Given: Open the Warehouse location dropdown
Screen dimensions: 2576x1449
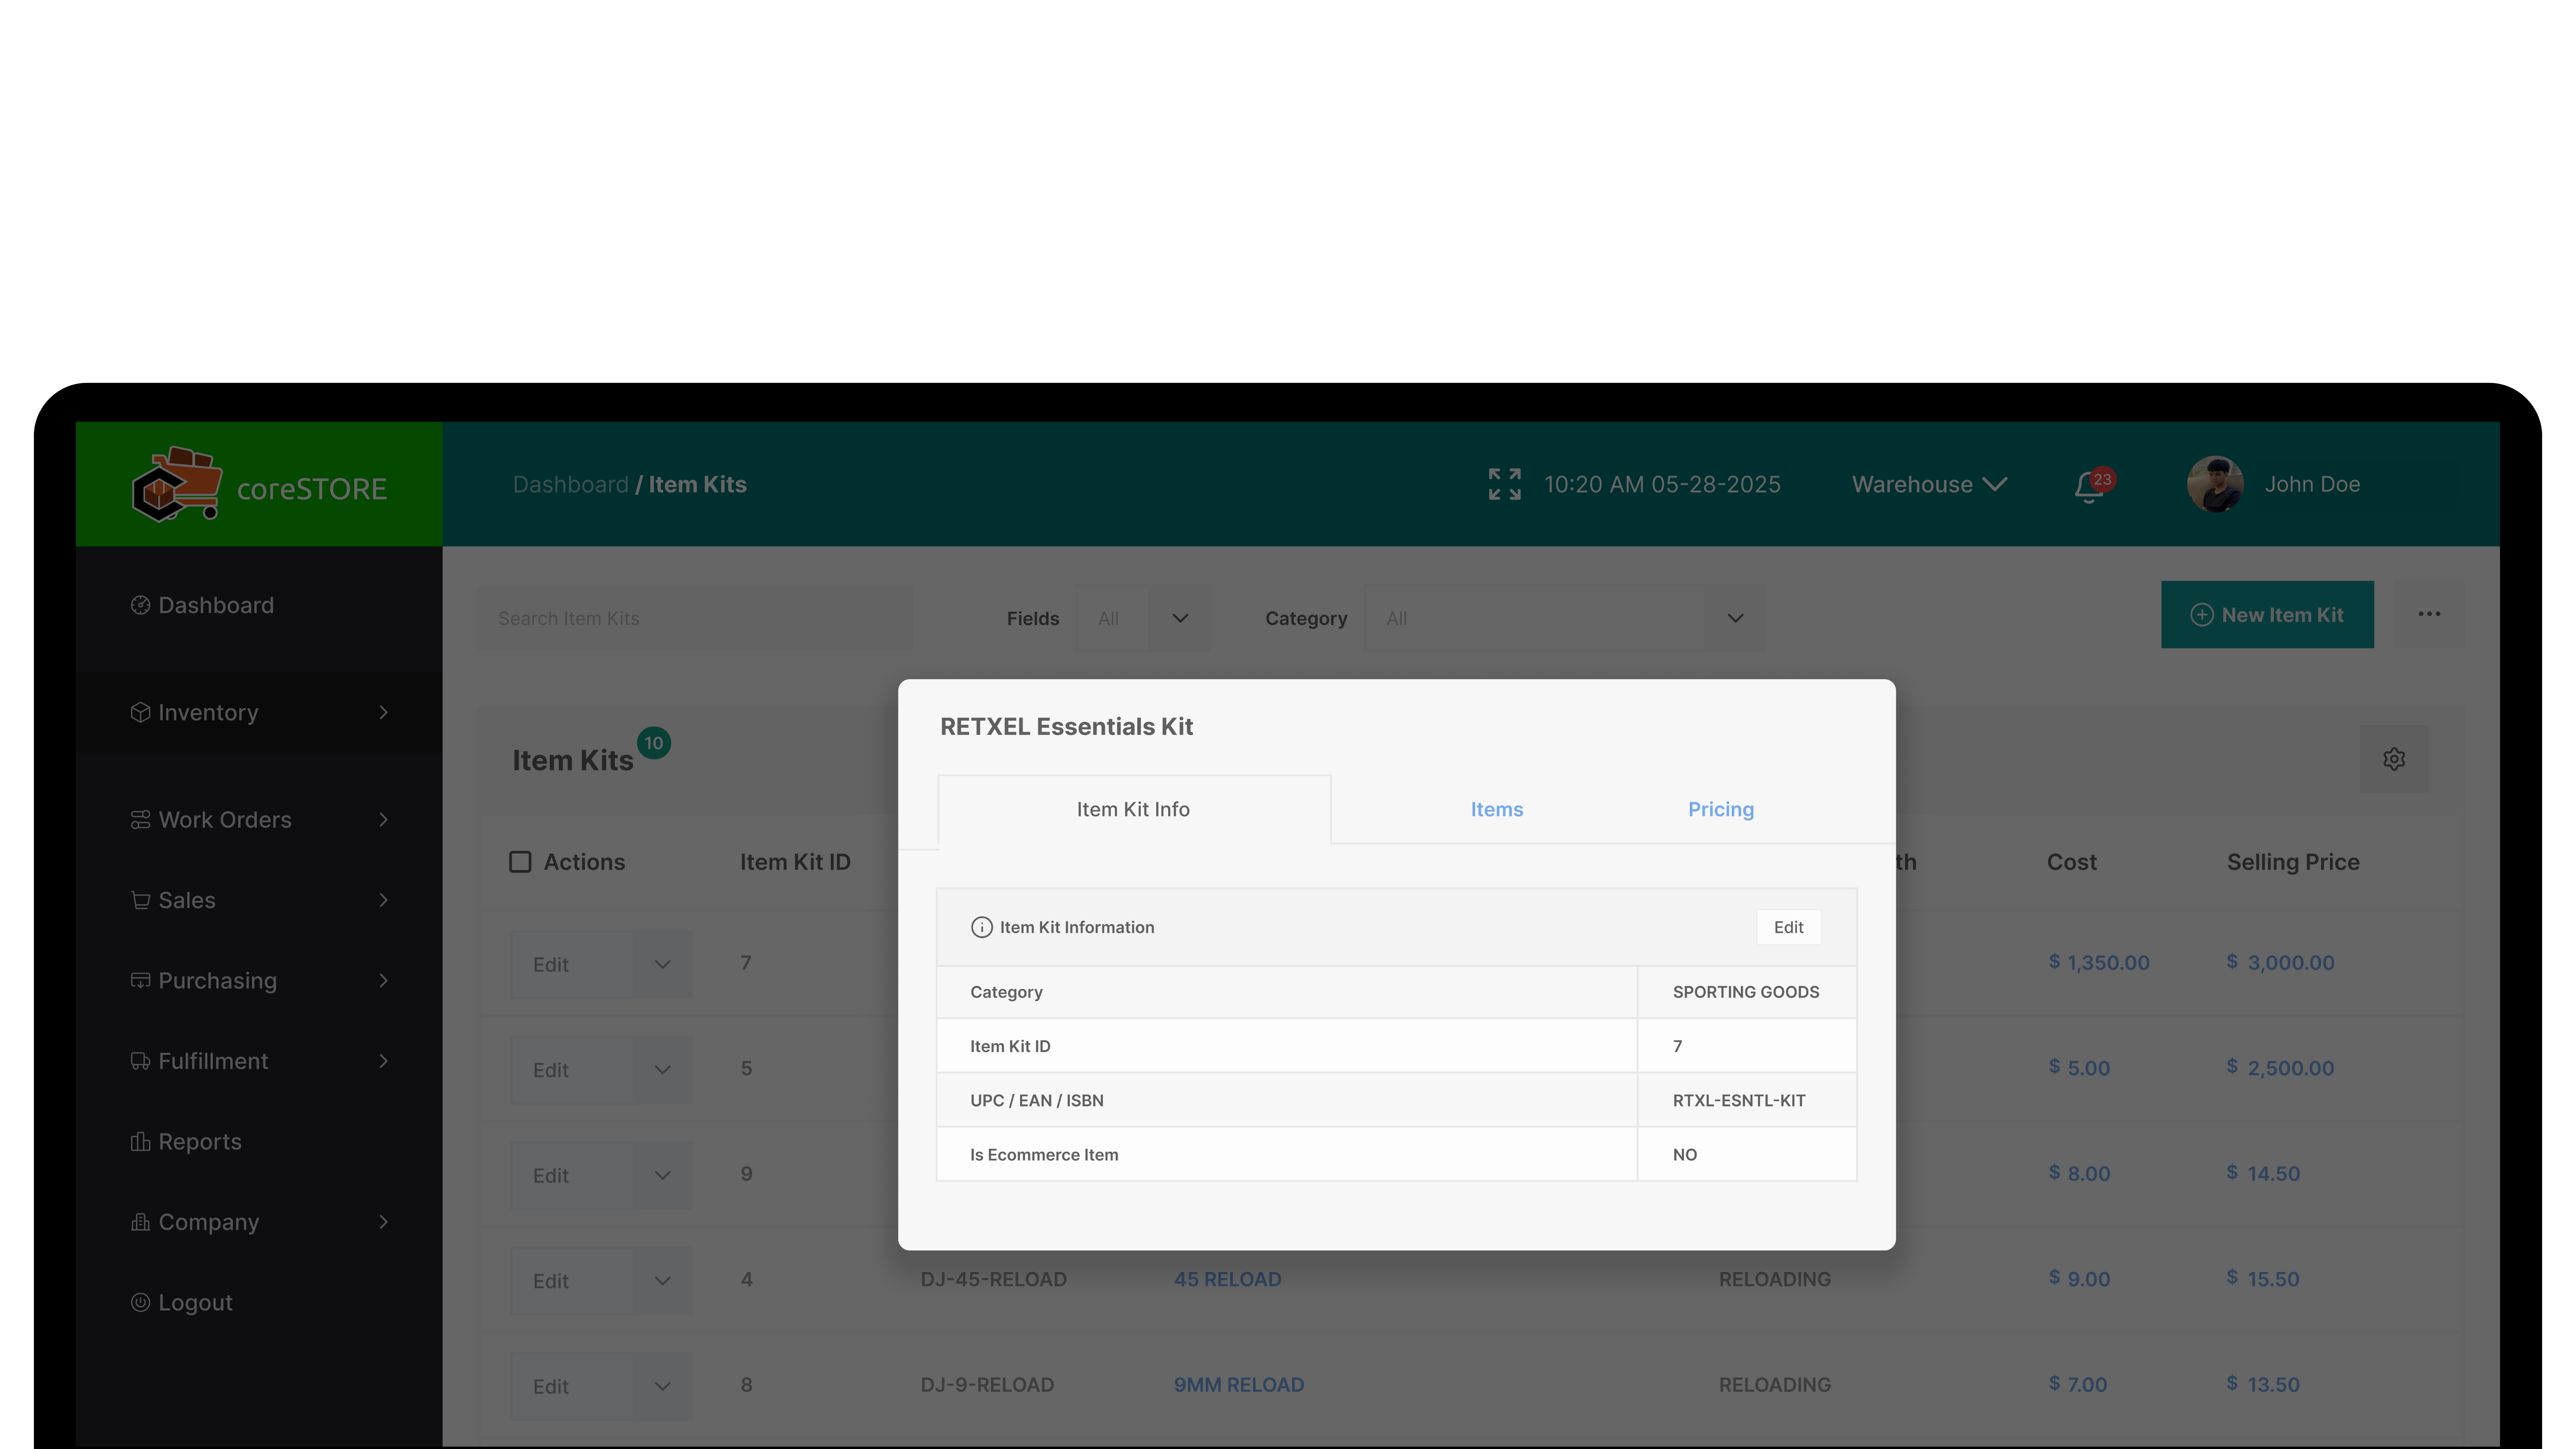Looking at the screenshot, I should [1929, 484].
